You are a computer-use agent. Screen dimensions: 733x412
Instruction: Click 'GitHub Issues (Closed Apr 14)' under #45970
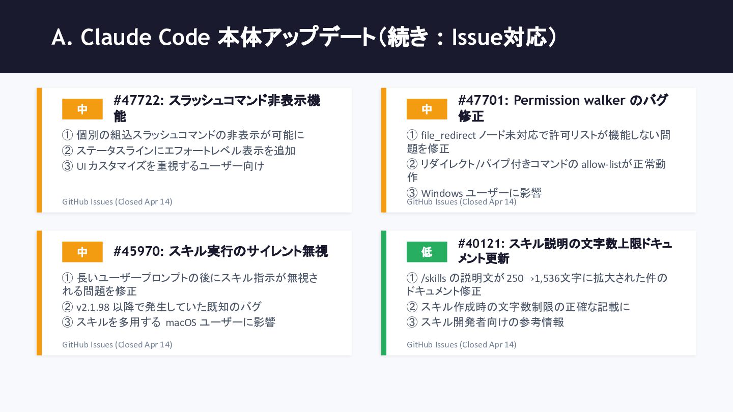tap(117, 344)
